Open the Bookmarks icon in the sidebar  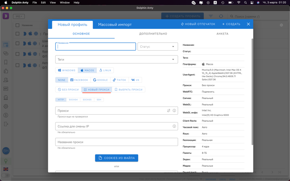(6, 62)
